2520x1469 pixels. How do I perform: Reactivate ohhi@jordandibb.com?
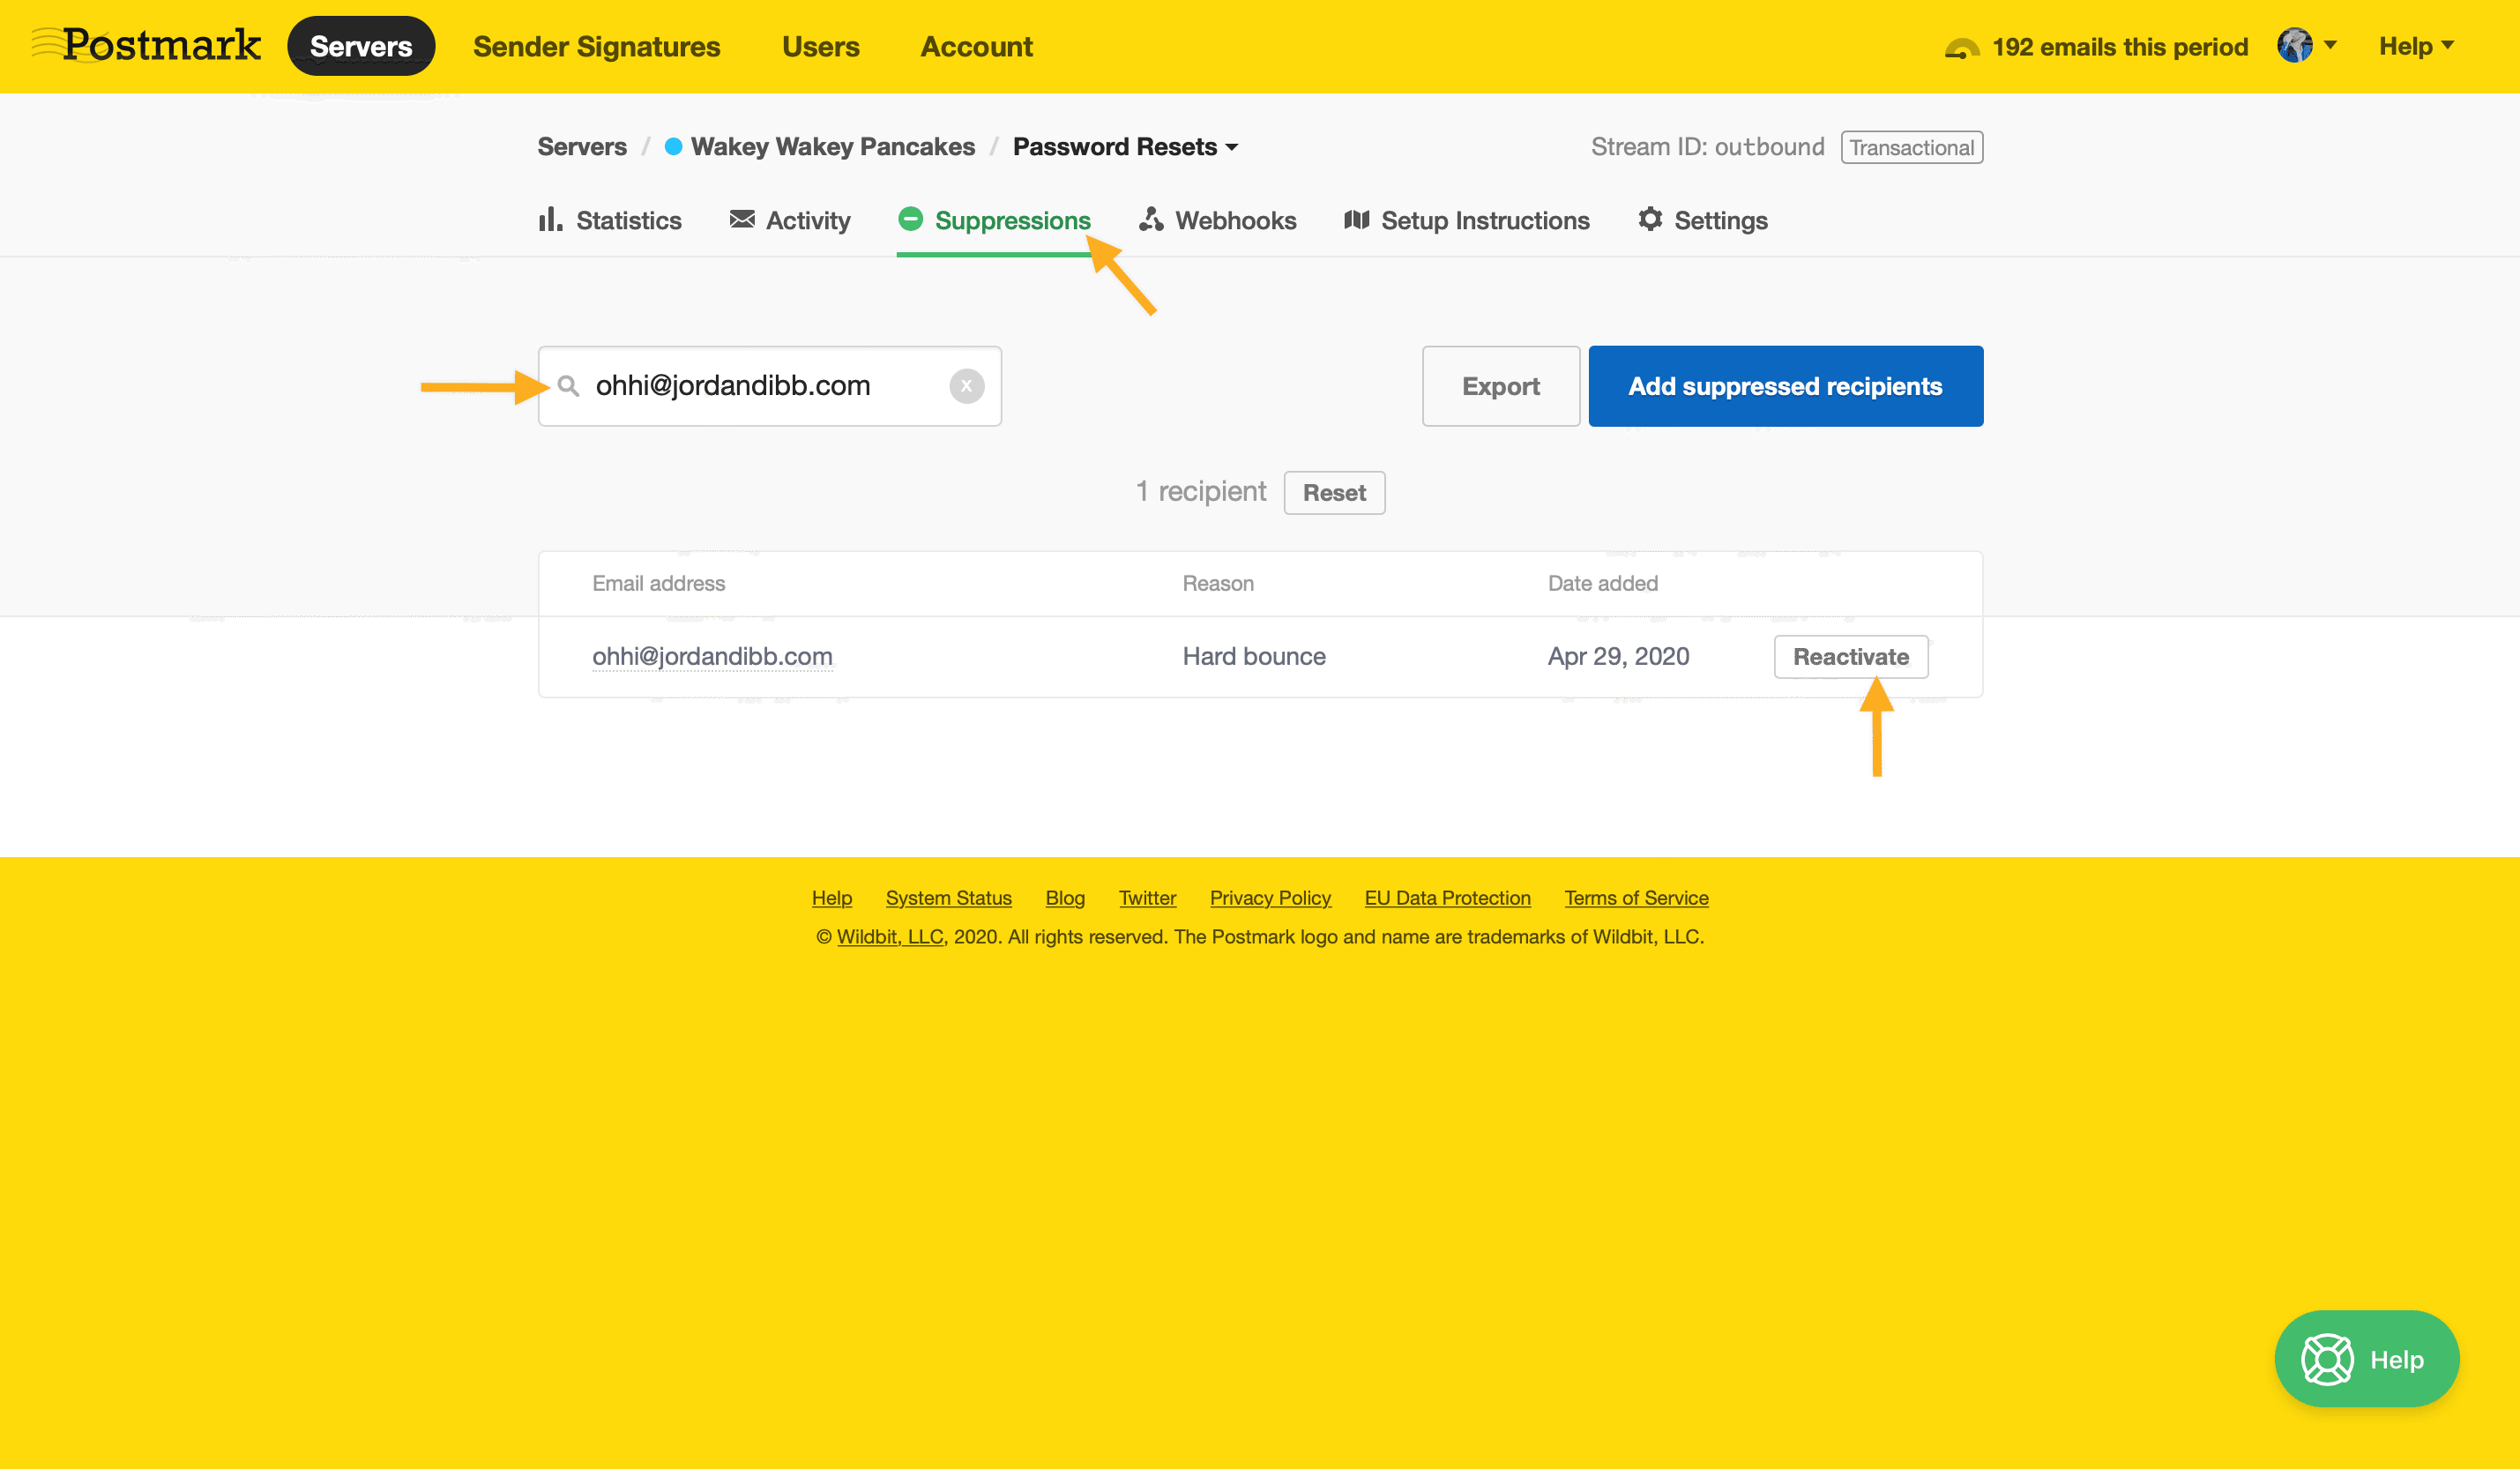click(1851, 657)
